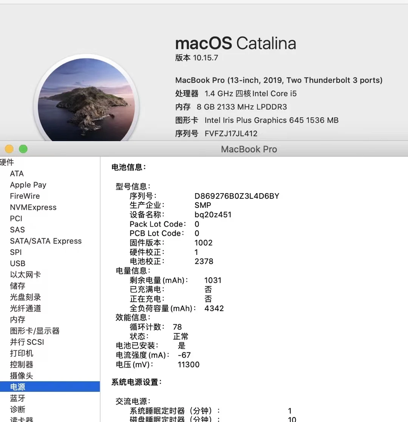Image resolution: width=408 pixels, height=422 pixels.
Task: Select 储存 to see storage details
Action: 17,285
